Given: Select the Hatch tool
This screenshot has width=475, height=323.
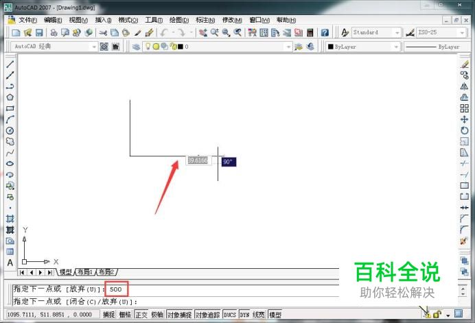Looking at the screenshot, I should click(10, 219).
